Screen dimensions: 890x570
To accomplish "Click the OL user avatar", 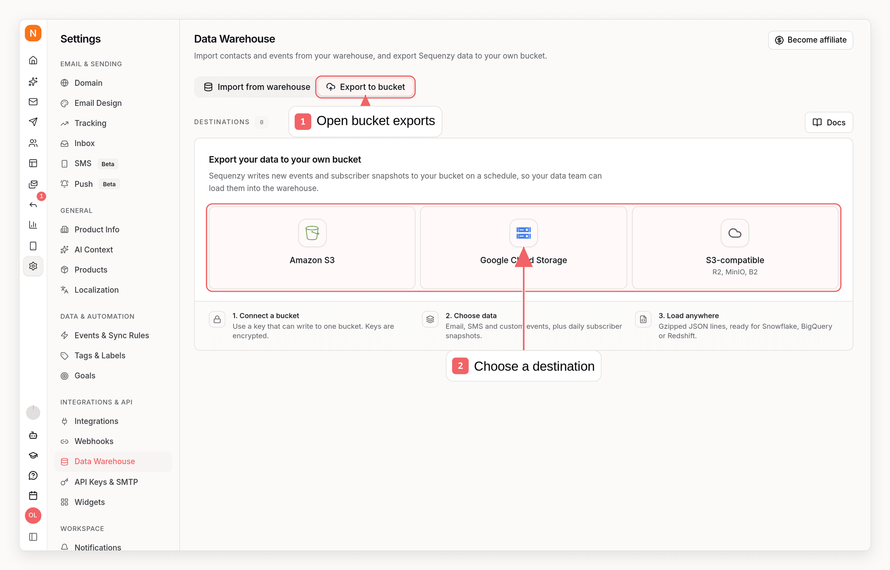I will point(33,515).
